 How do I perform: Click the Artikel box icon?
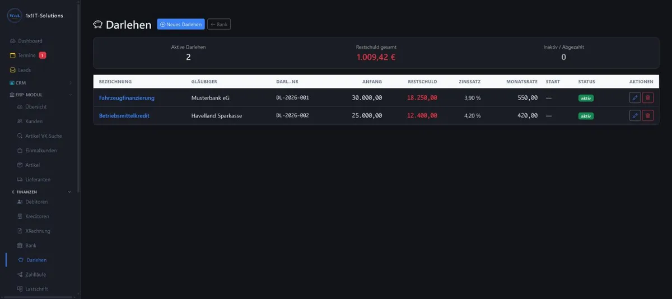(x=20, y=165)
